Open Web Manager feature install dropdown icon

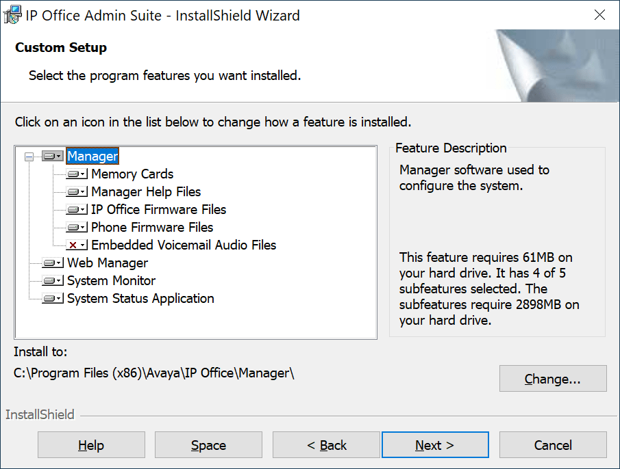[x=53, y=263]
